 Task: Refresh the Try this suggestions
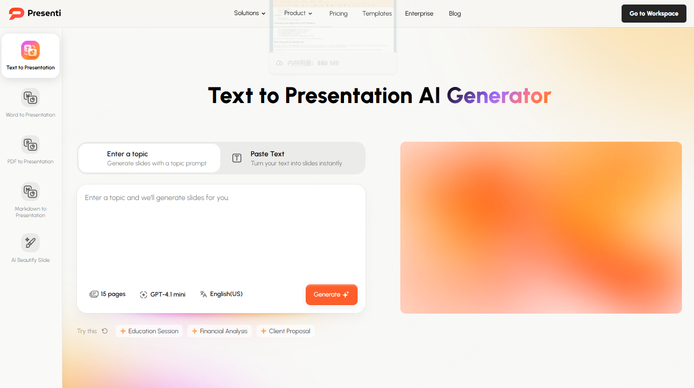click(104, 331)
